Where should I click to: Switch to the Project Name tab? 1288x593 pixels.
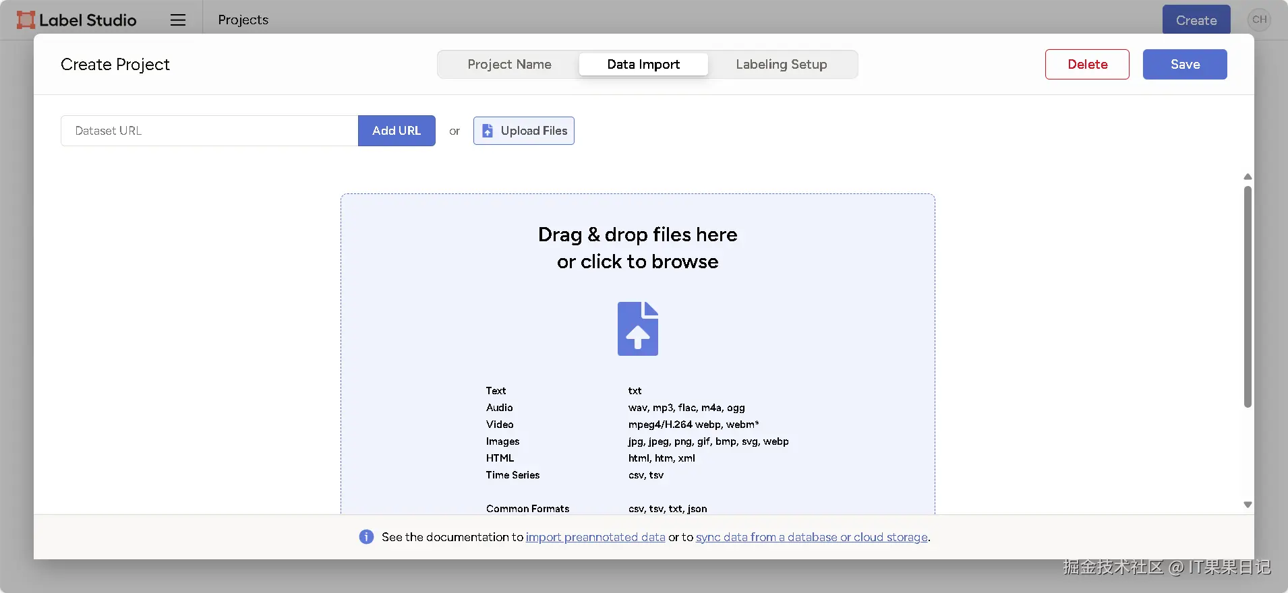coord(509,65)
